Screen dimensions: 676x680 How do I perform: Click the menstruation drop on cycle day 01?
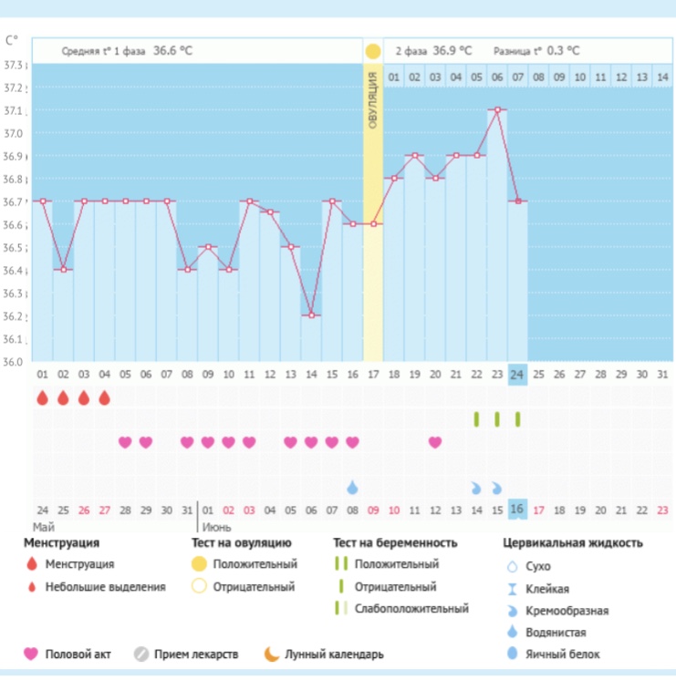pos(42,397)
